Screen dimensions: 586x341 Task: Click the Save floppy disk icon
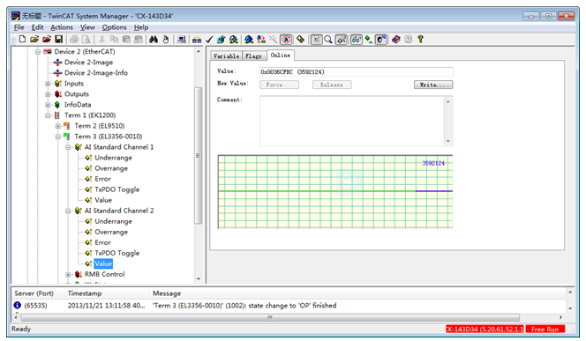pyautogui.click(x=58, y=39)
